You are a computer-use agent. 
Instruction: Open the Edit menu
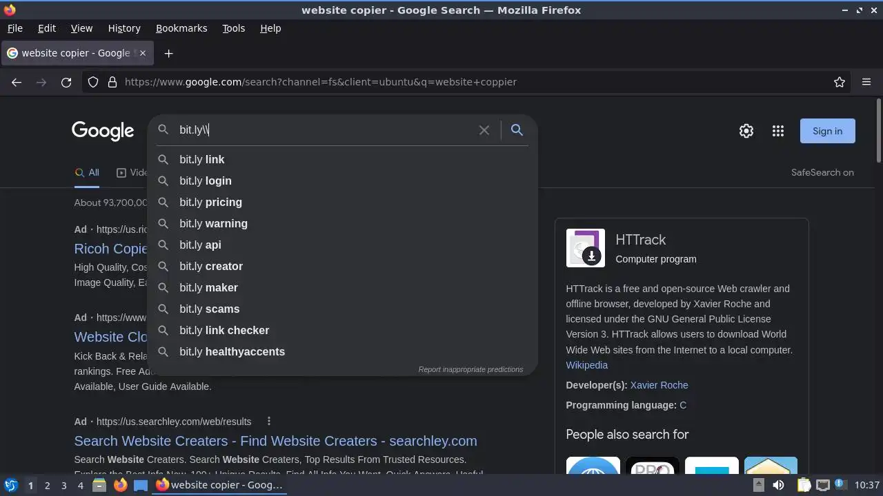[x=47, y=28]
